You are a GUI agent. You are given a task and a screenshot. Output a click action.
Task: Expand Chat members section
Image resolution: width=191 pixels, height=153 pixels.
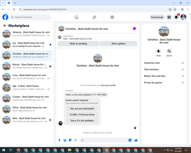coord(164,70)
